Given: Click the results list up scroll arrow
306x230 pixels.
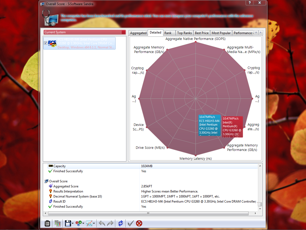Looking at the screenshot, I should (x=260, y=166).
